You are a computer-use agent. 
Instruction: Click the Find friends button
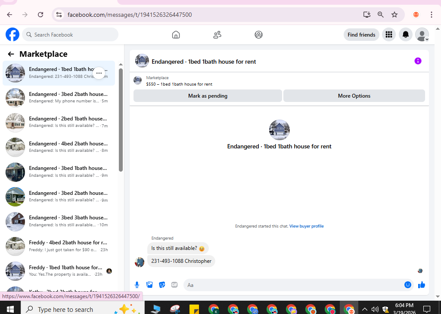click(x=361, y=34)
